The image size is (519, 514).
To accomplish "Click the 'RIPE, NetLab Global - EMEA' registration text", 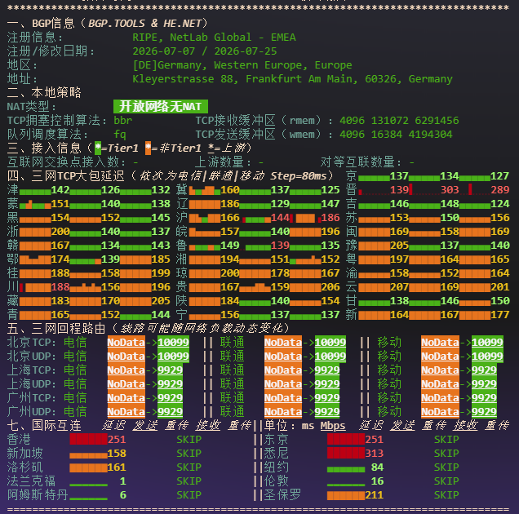I will point(214,38).
